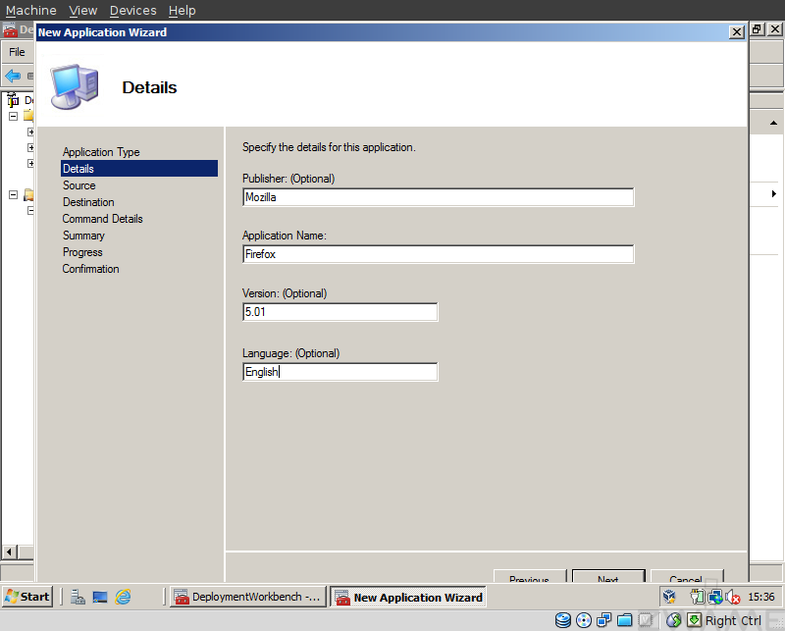Click the VirtualBox cube tray icon
The height and width of the screenshot is (631, 785).
click(x=669, y=597)
